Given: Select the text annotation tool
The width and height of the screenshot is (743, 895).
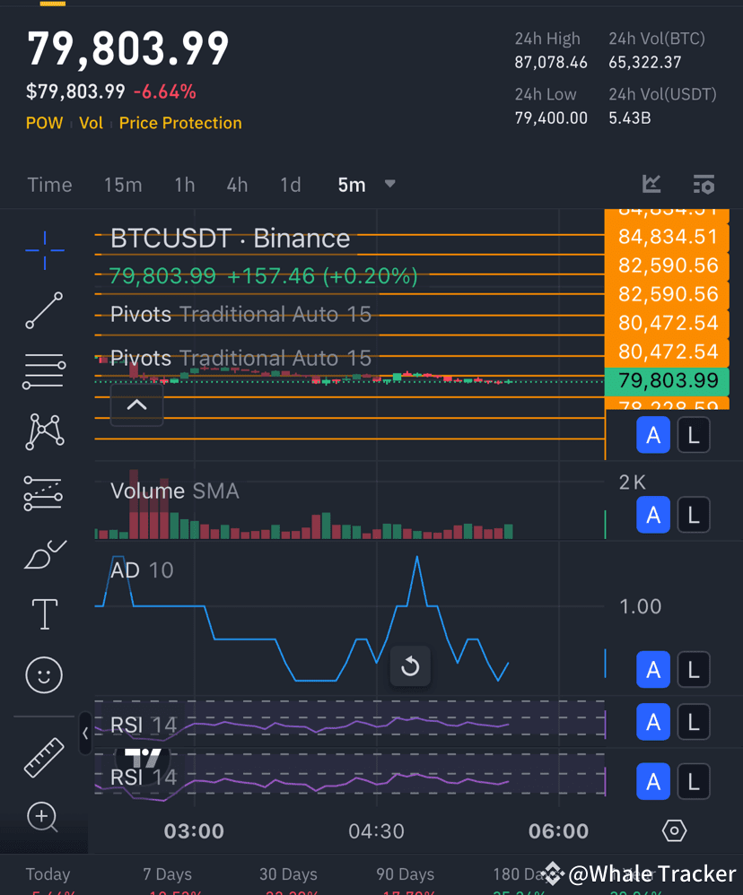Looking at the screenshot, I should tap(43, 614).
